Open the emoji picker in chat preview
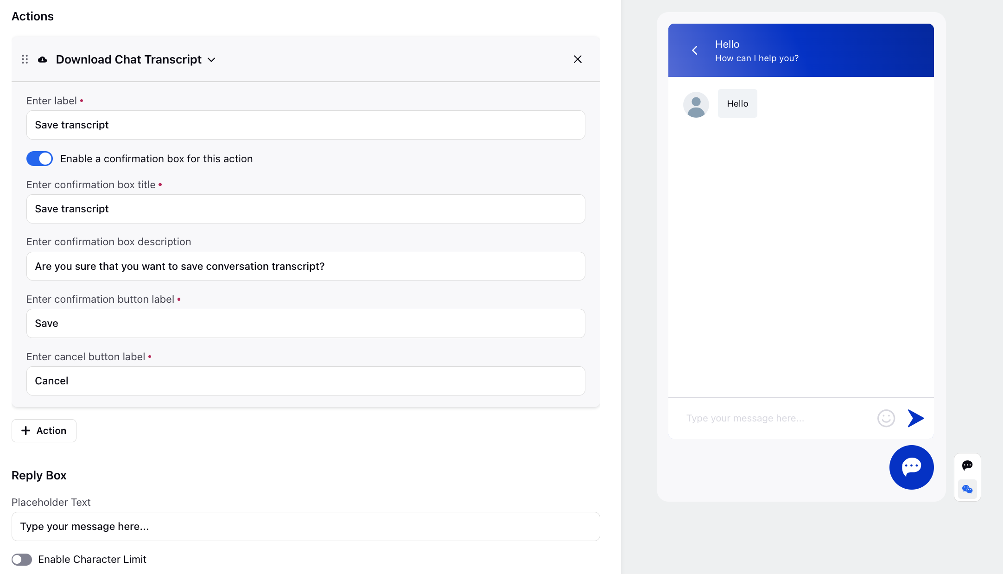This screenshot has height=574, width=1003. pos(886,418)
